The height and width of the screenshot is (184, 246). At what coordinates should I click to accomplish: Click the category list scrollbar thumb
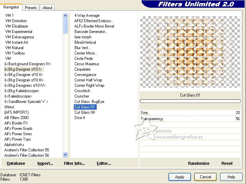pyautogui.click(x=65, y=26)
